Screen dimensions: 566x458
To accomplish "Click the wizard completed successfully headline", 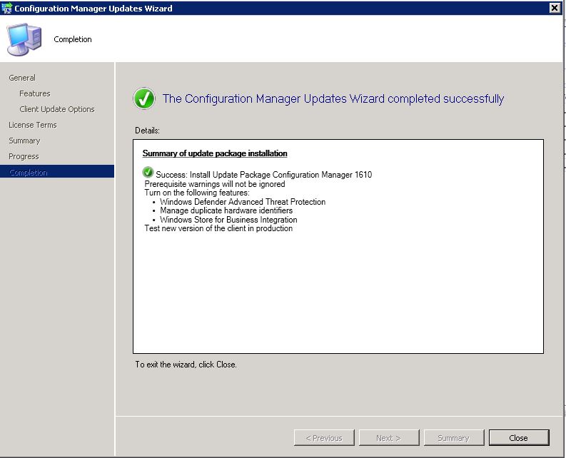I will point(333,98).
